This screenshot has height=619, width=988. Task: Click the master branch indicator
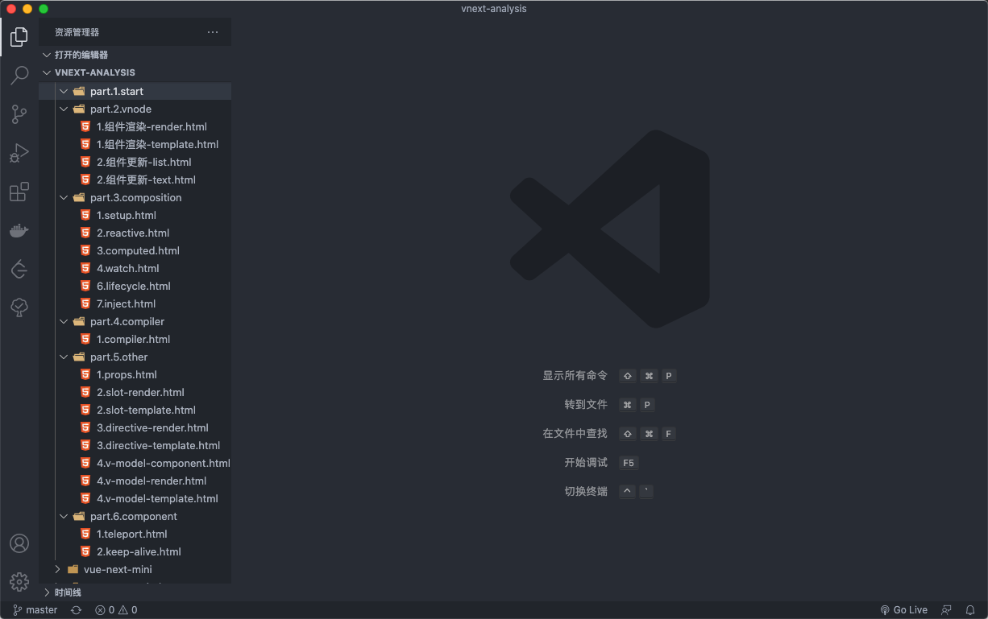35,610
